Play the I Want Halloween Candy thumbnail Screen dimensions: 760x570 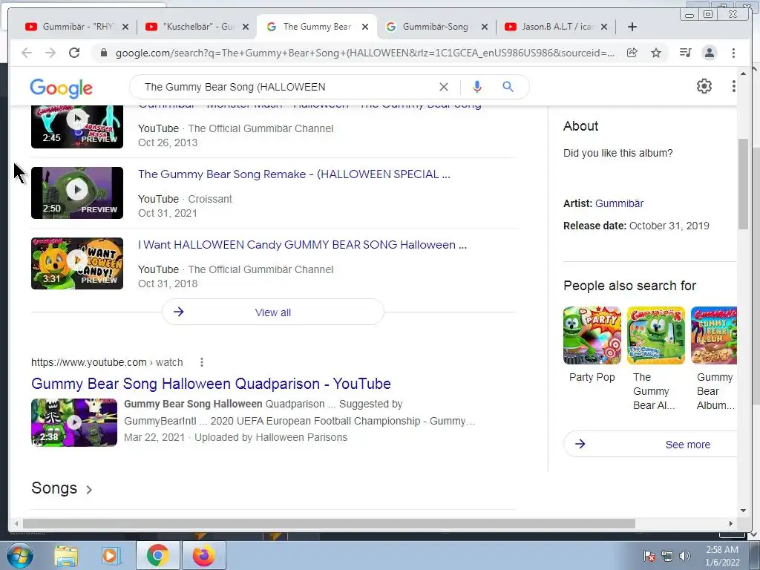click(x=77, y=263)
